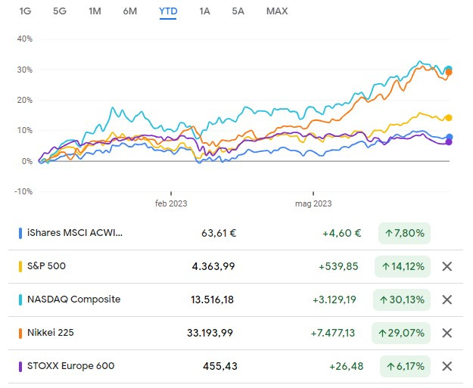This screenshot has width=473, height=388.
Task: Remove Nikkei 225 from comparison
Action: tap(447, 333)
